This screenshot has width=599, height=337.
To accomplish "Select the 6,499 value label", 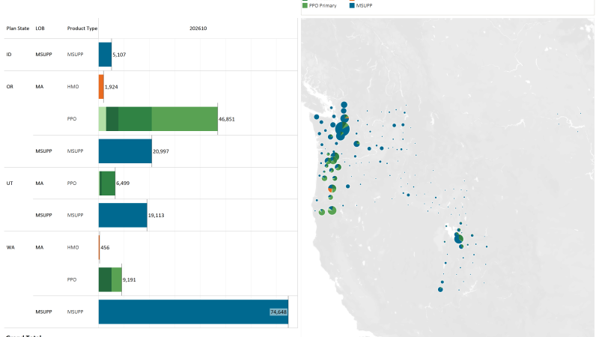I will (x=123, y=183).
